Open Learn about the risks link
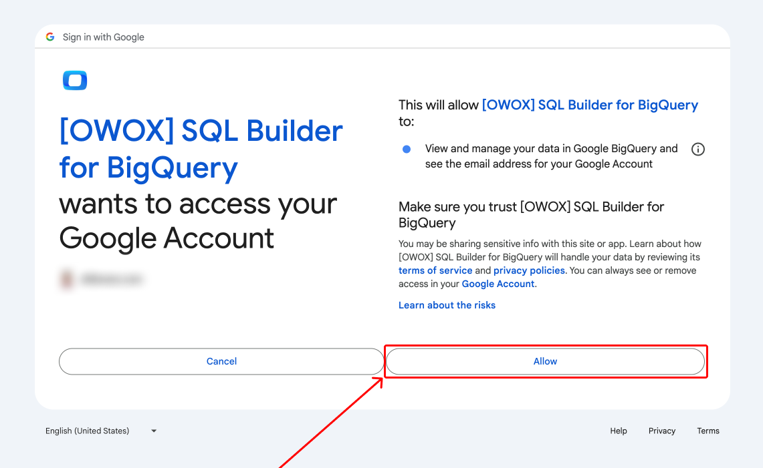 point(447,305)
